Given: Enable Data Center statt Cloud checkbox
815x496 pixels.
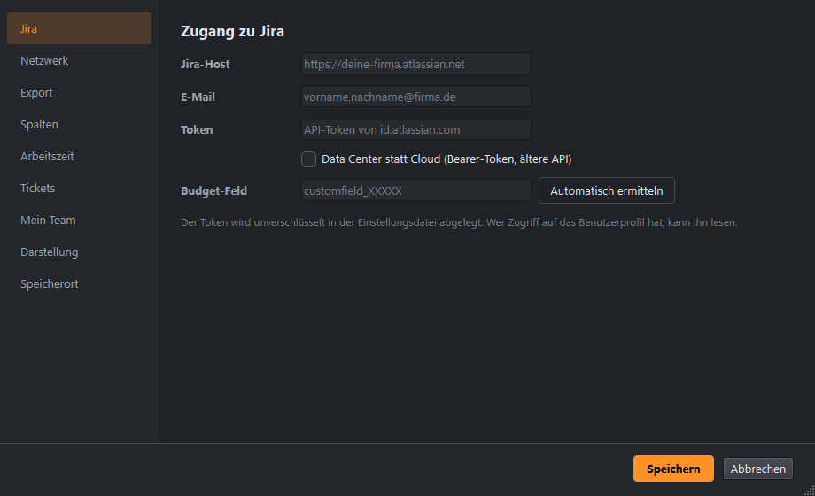Looking at the screenshot, I should coord(309,159).
